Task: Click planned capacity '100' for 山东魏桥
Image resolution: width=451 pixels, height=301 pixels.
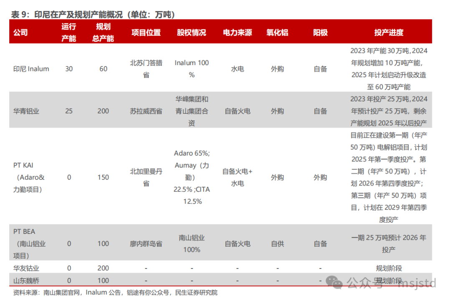Action: (x=103, y=281)
